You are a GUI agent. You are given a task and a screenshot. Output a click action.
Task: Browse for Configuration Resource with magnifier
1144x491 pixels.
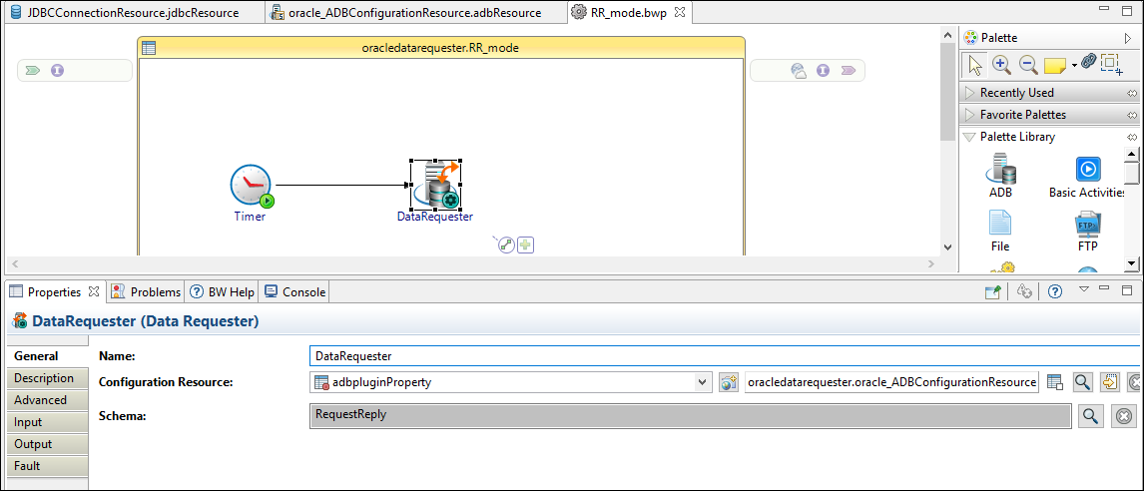click(x=1082, y=382)
